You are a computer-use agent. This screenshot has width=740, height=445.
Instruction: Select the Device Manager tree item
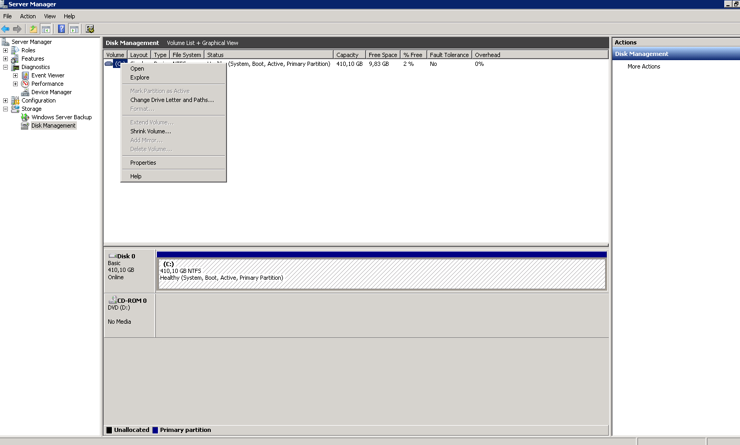click(x=51, y=92)
